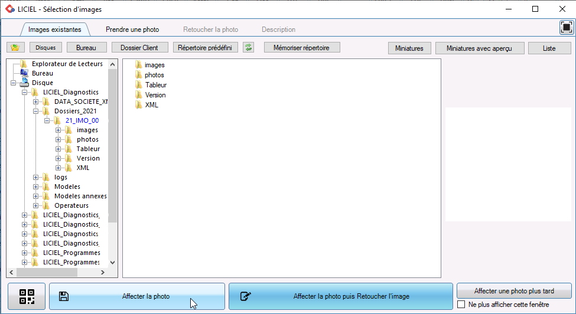Image resolution: width=576 pixels, height=314 pixels.
Task: Collapse the Dossiers_2021 tree node
Action: coord(35,111)
